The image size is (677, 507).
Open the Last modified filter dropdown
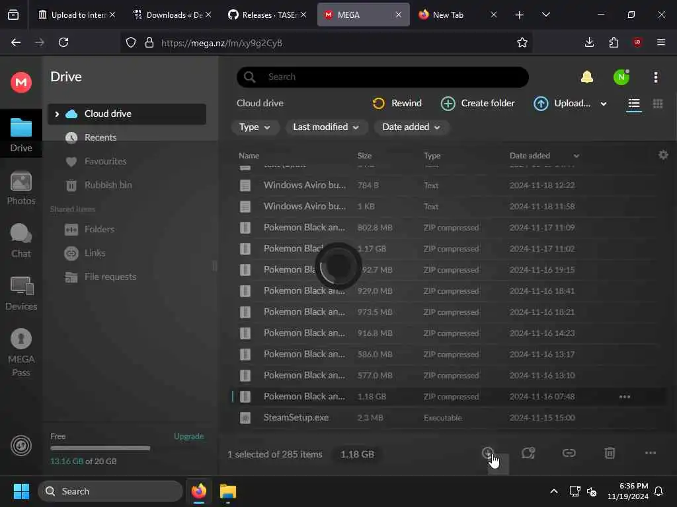pyautogui.click(x=326, y=127)
